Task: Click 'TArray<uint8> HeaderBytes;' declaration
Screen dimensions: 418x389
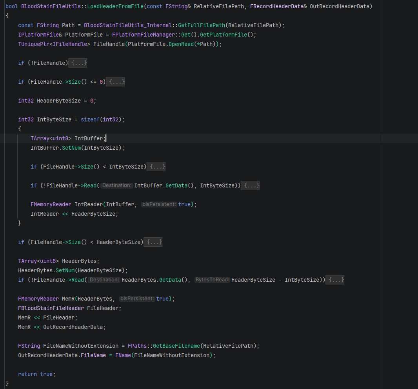Action: (x=59, y=261)
